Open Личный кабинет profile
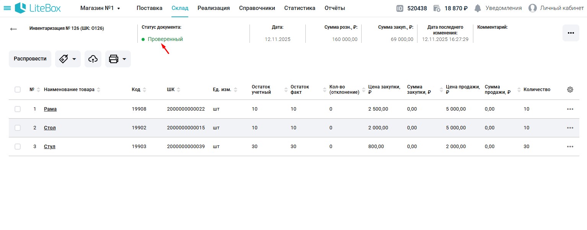Image resolution: width=587 pixels, height=230 pixels. coord(556,8)
